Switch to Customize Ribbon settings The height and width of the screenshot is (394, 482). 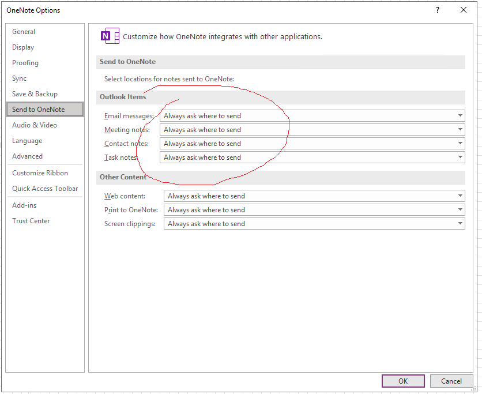pyautogui.click(x=39, y=172)
